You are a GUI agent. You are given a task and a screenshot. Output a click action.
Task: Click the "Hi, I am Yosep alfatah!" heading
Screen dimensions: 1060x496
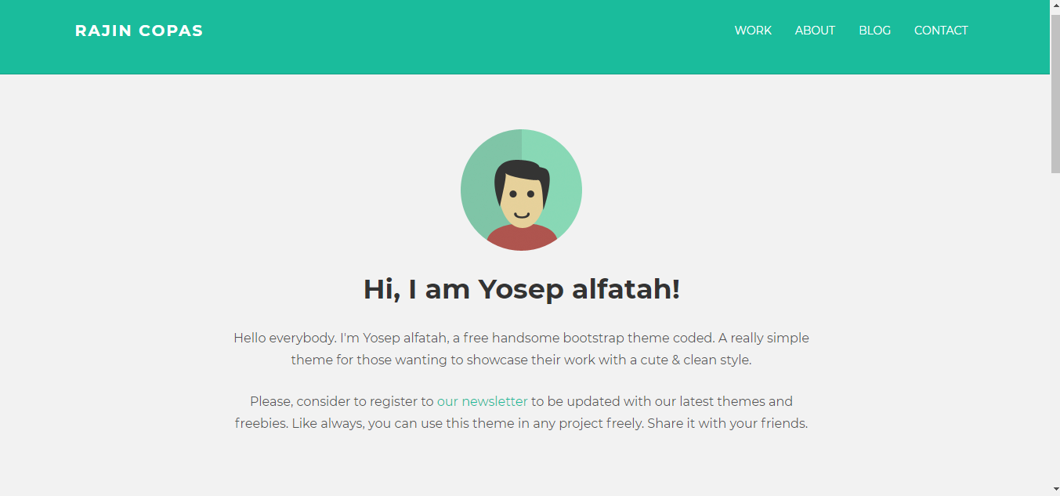[x=521, y=289]
